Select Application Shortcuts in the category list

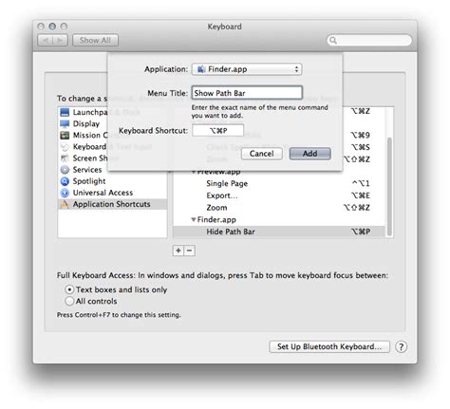[x=112, y=204]
